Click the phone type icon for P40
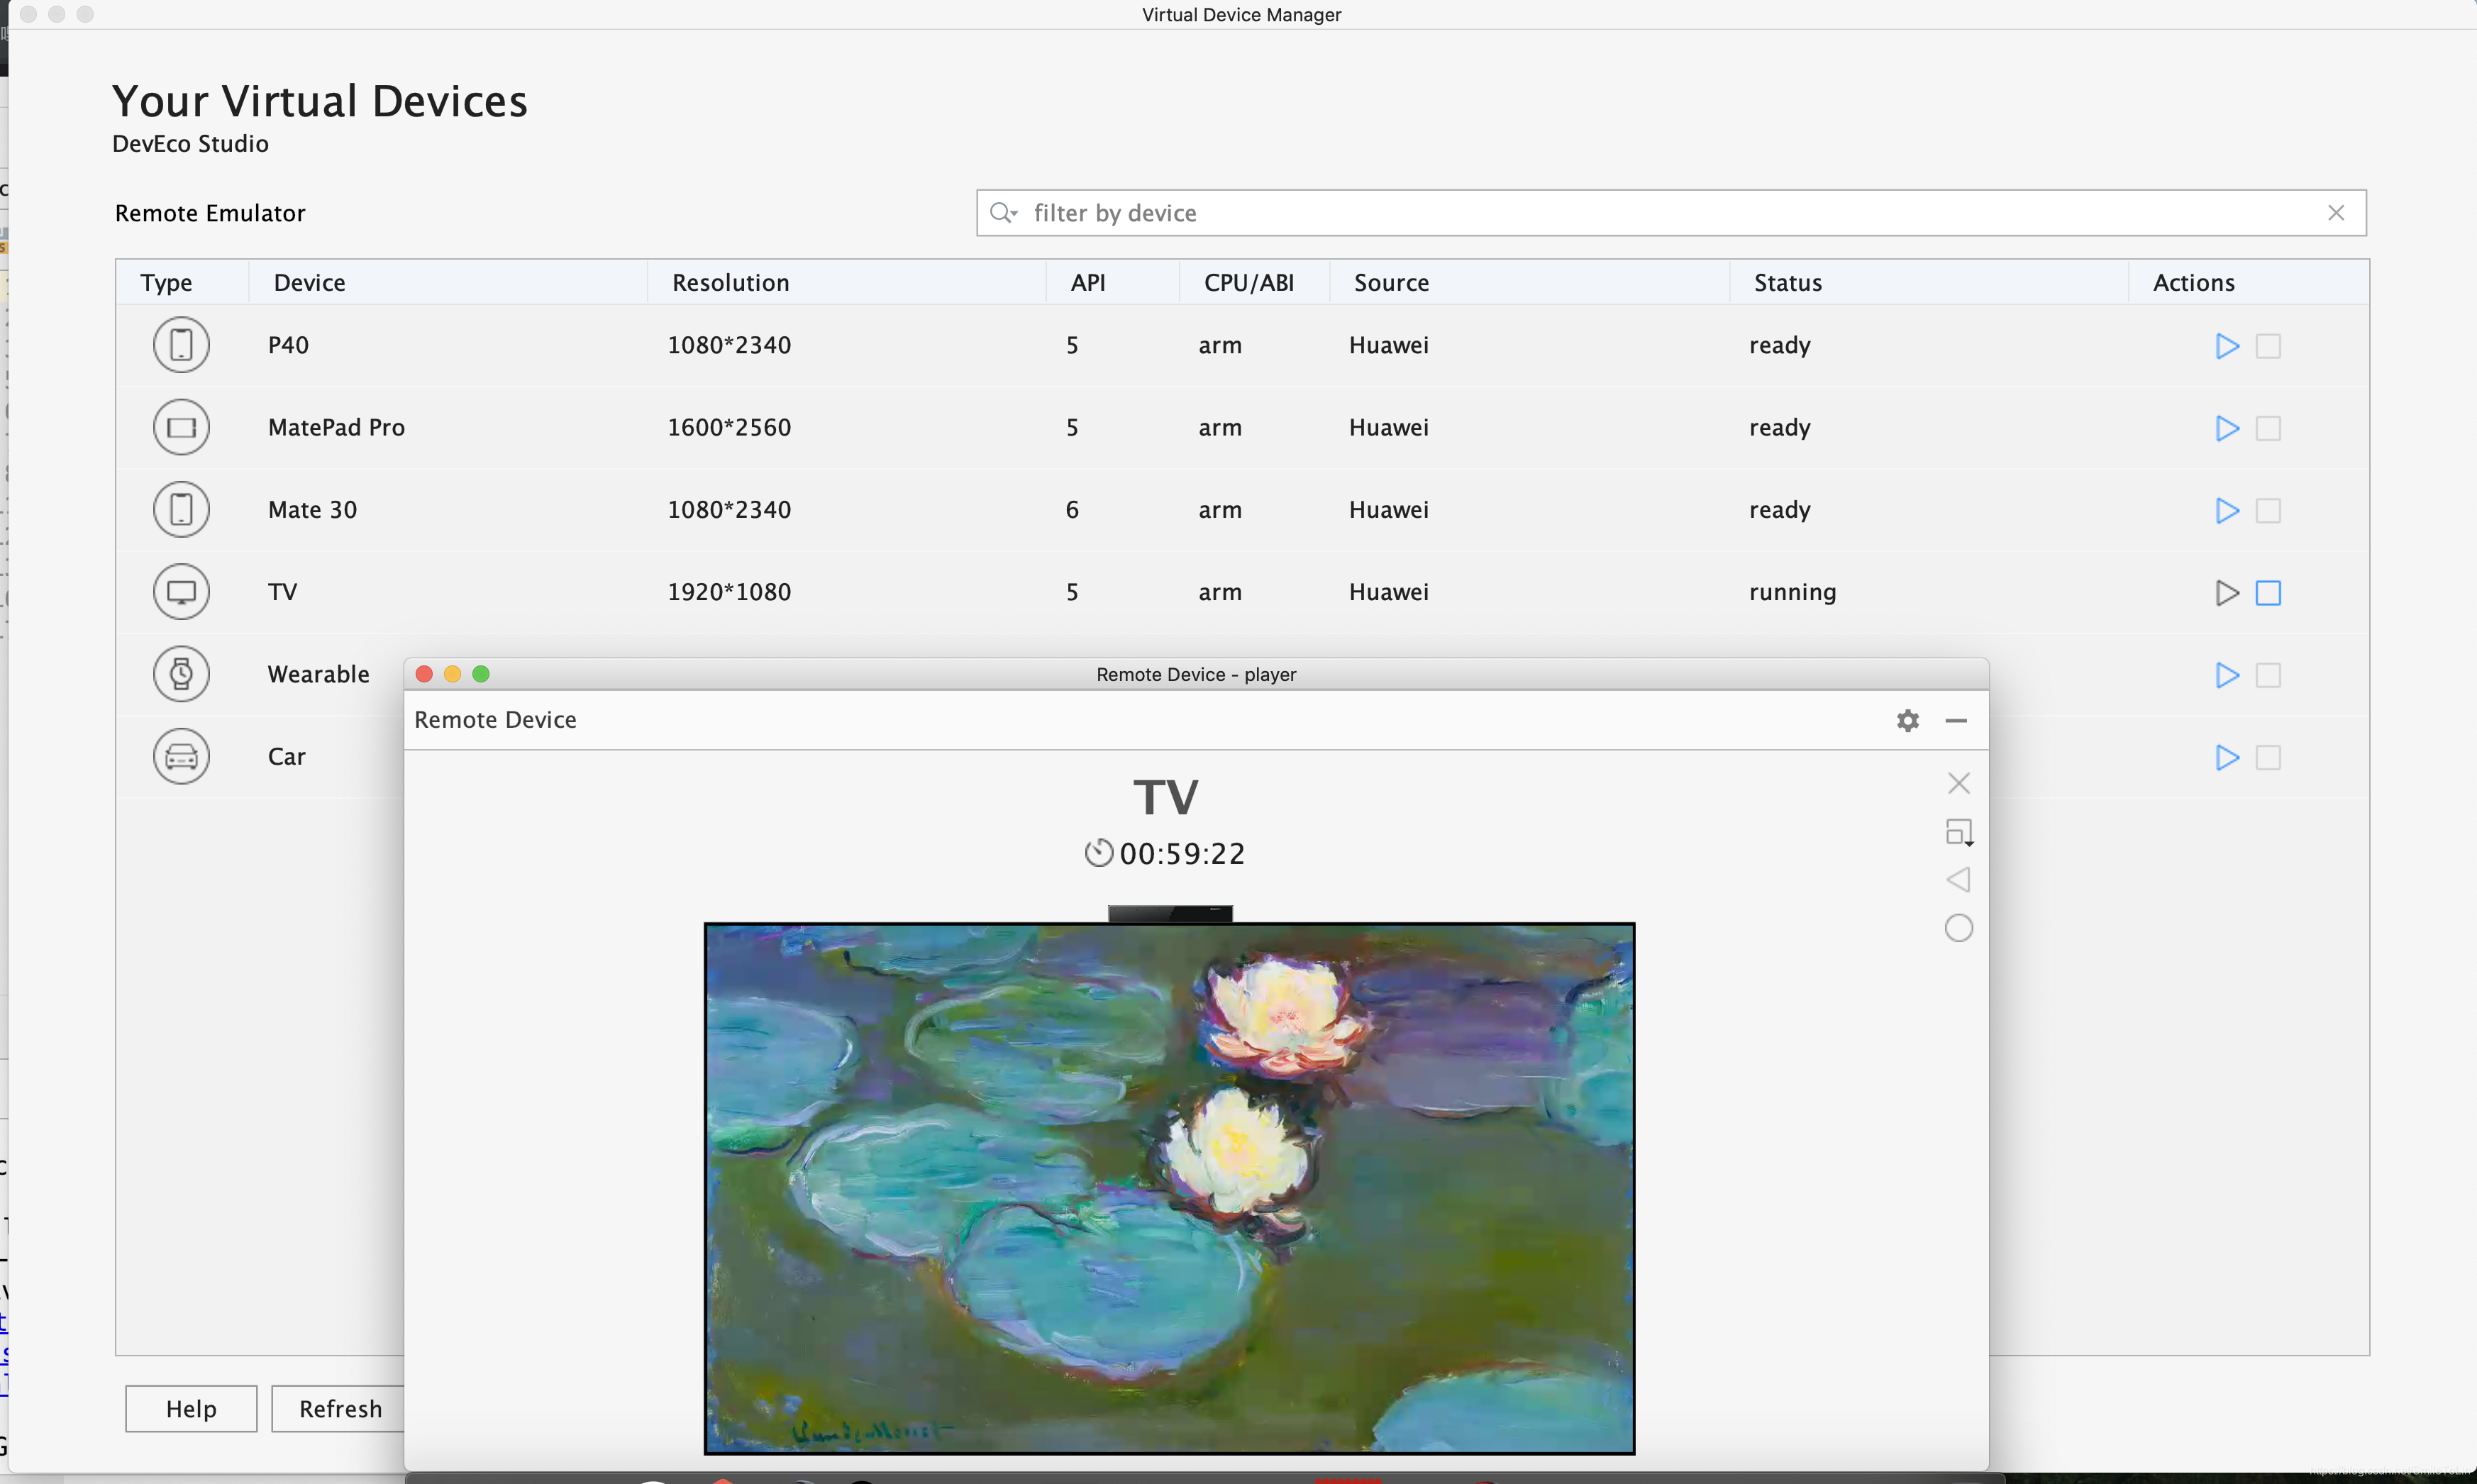Image resolution: width=2477 pixels, height=1484 pixels. [x=181, y=345]
